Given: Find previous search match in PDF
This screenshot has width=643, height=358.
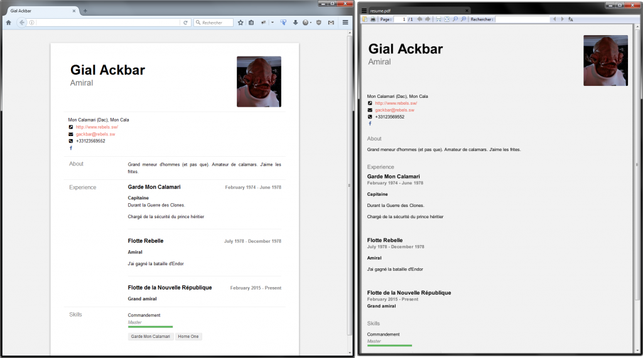Looking at the screenshot, I should (554, 19).
